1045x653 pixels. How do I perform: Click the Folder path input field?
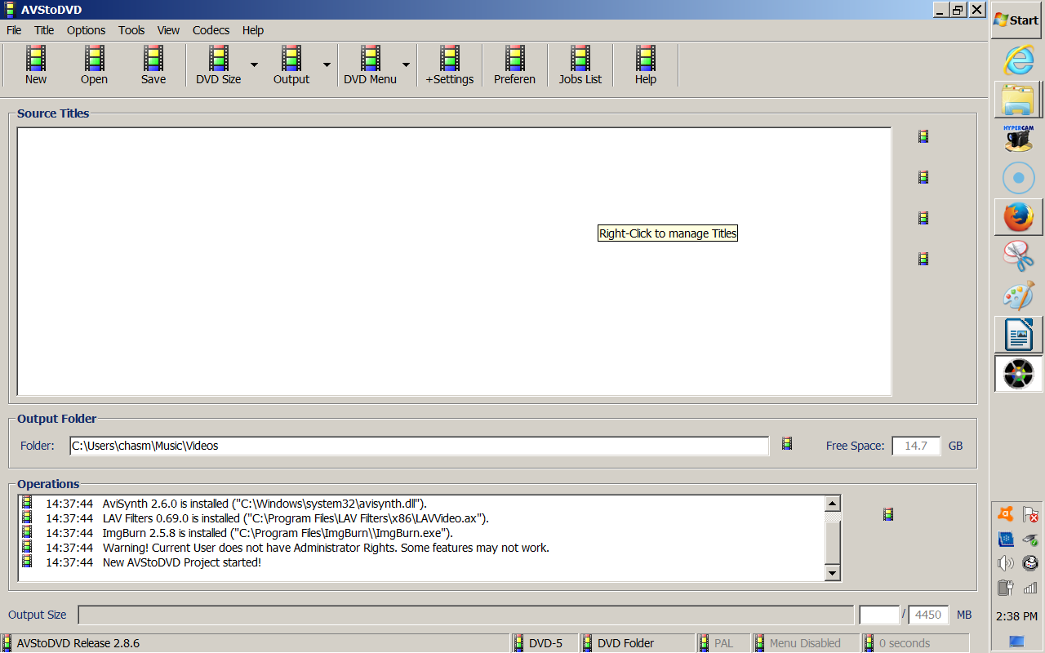(420, 446)
